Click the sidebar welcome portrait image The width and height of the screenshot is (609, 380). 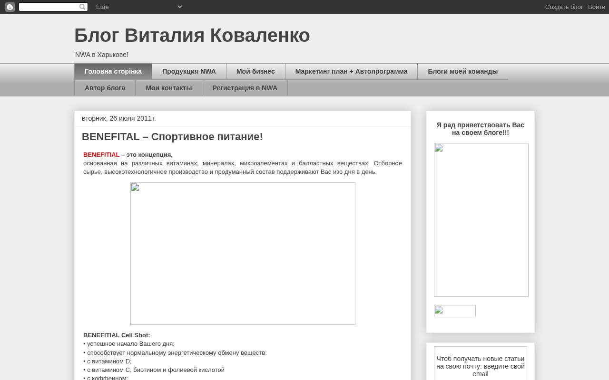tap(481, 220)
